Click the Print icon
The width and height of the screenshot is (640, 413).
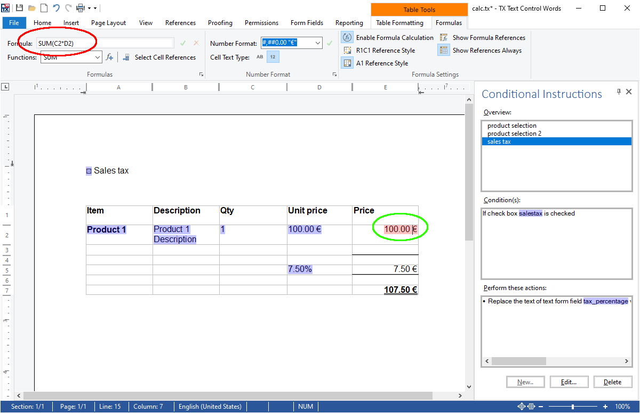coord(81,8)
